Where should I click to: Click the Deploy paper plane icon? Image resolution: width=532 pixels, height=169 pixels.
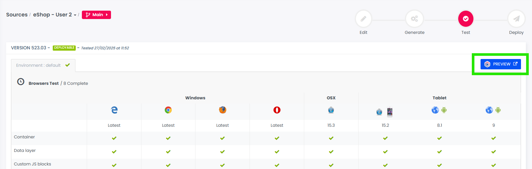tap(516, 19)
